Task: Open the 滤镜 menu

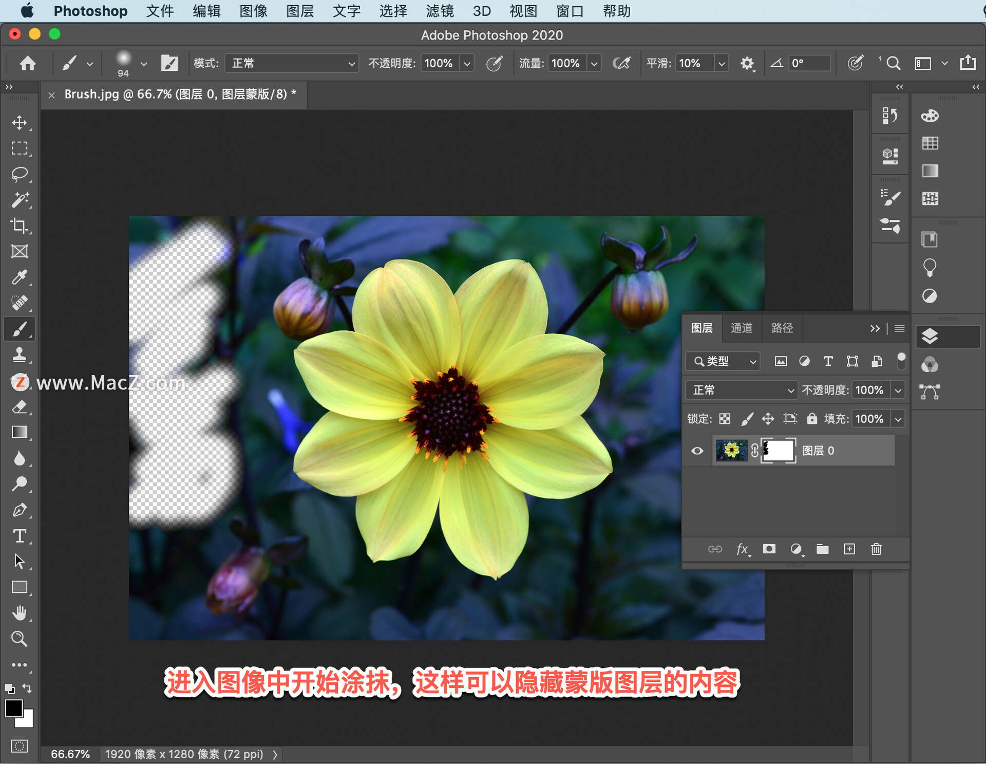Action: (x=440, y=11)
